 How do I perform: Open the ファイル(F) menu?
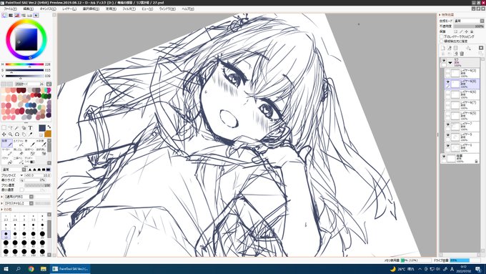[10, 9]
